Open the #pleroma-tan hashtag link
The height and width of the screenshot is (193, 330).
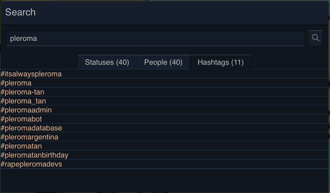tap(23, 92)
